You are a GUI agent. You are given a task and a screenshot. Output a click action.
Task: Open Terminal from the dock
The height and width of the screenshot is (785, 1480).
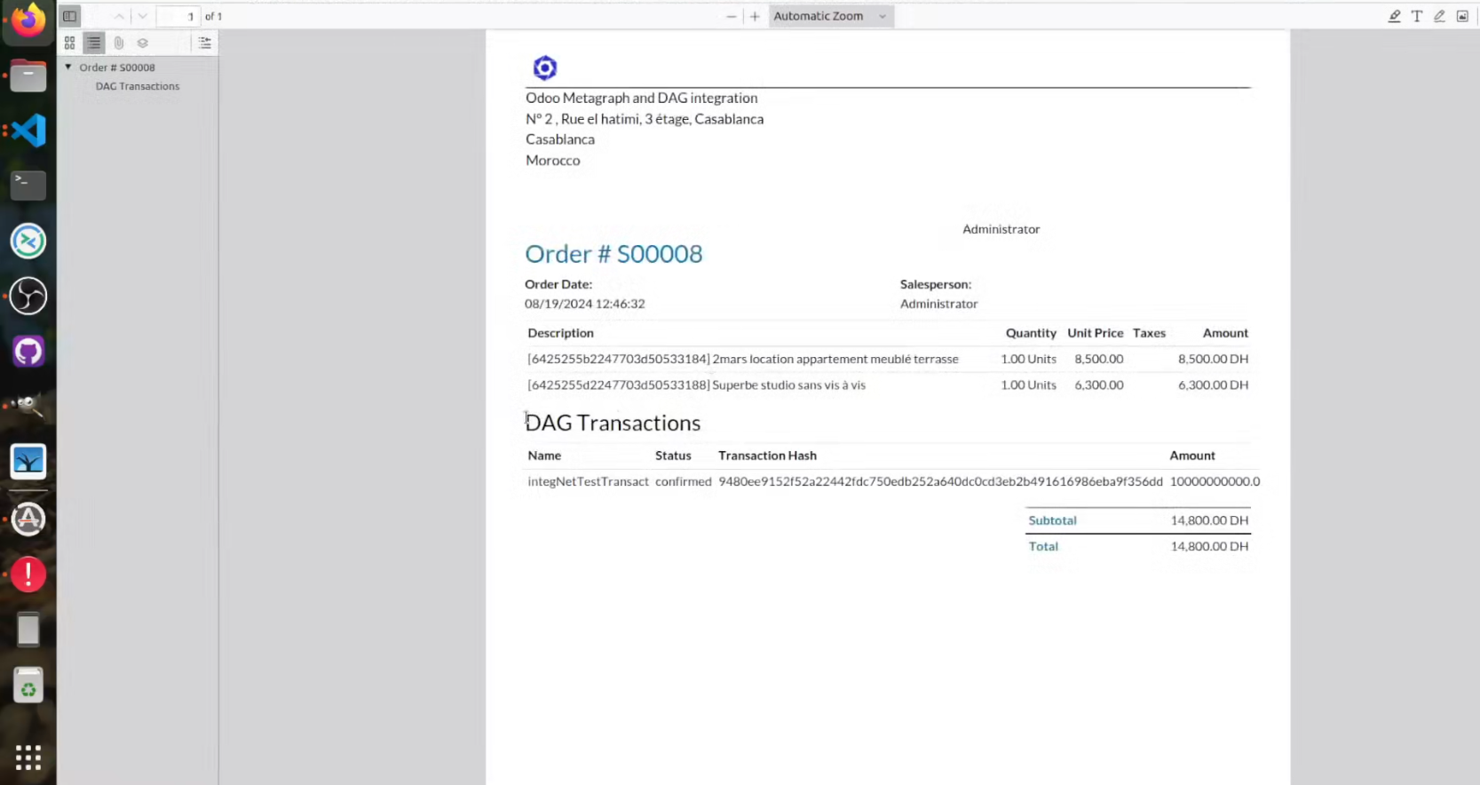click(28, 186)
